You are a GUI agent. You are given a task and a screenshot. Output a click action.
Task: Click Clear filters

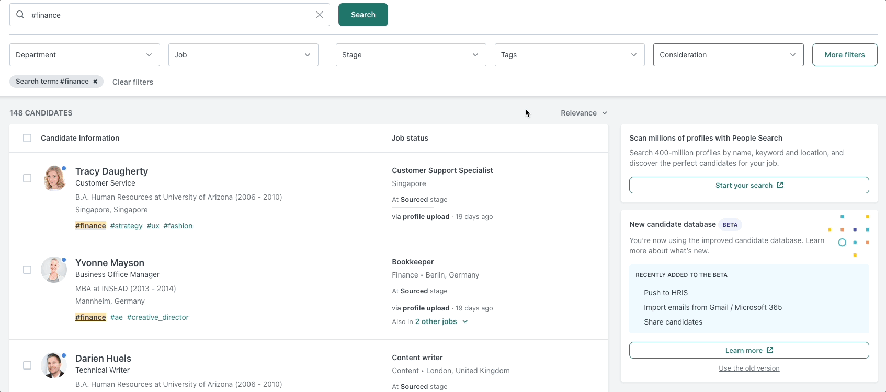pos(133,82)
